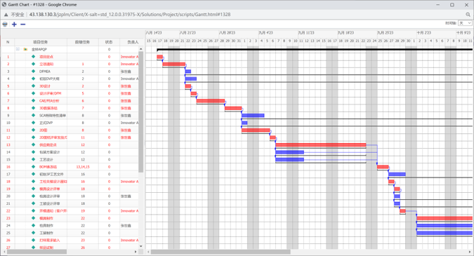Click the long red Gantt bar for row 13

click(321, 145)
